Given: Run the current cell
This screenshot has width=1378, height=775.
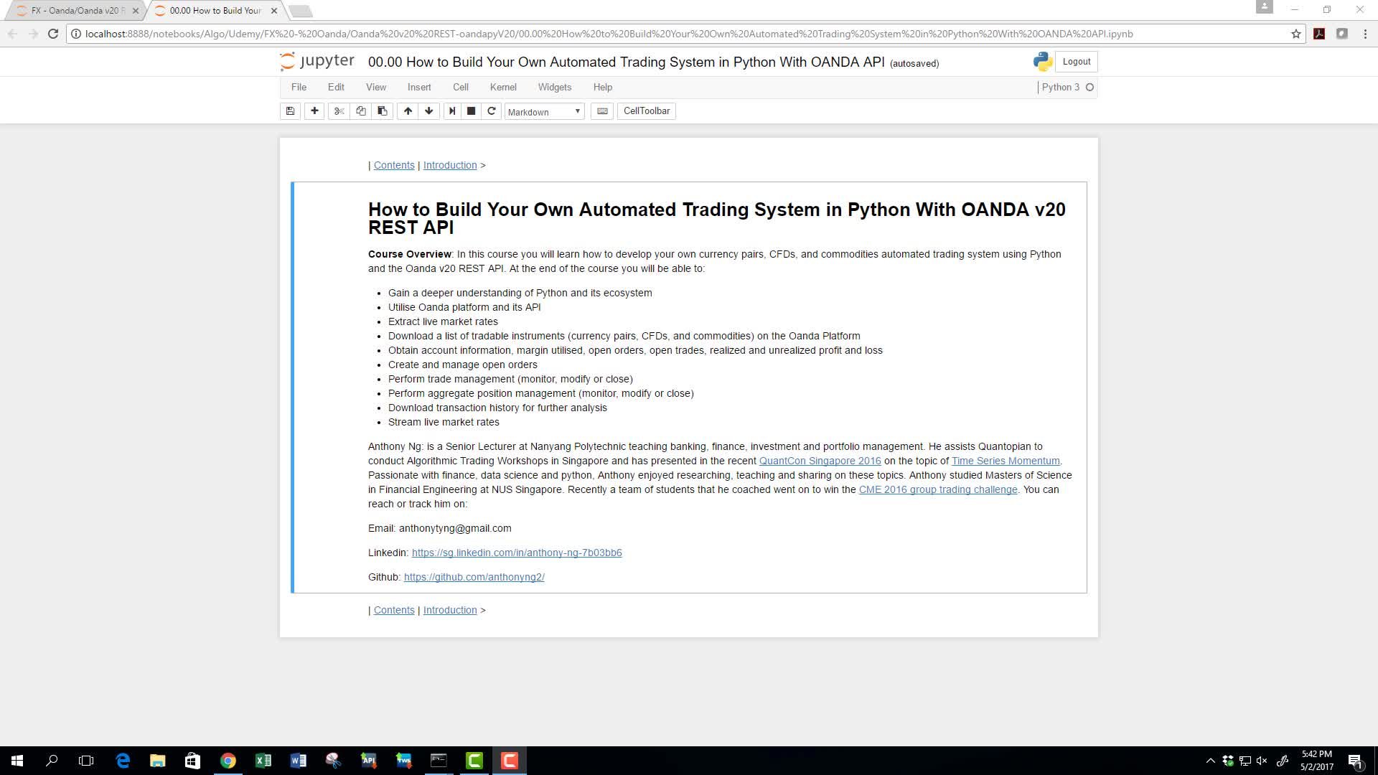Looking at the screenshot, I should coord(452,111).
